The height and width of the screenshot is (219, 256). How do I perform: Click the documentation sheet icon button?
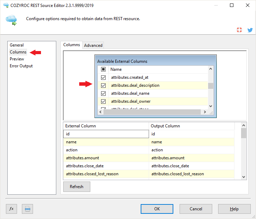coord(27,209)
